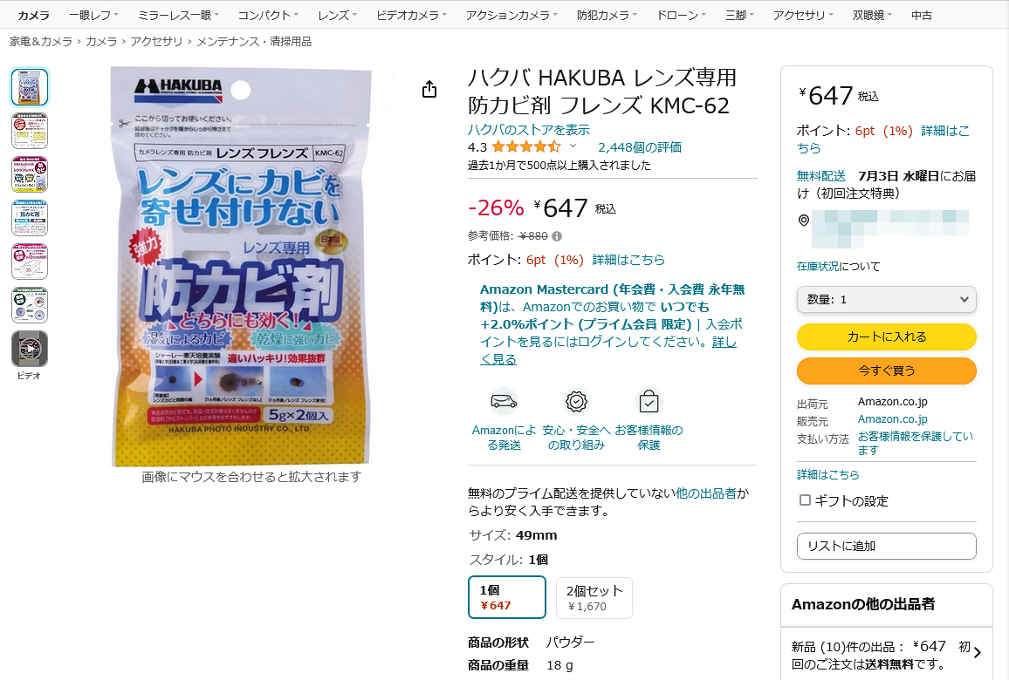The width and height of the screenshot is (1009, 680).
Task: Click the カートに入れる button
Action: click(886, 337)
